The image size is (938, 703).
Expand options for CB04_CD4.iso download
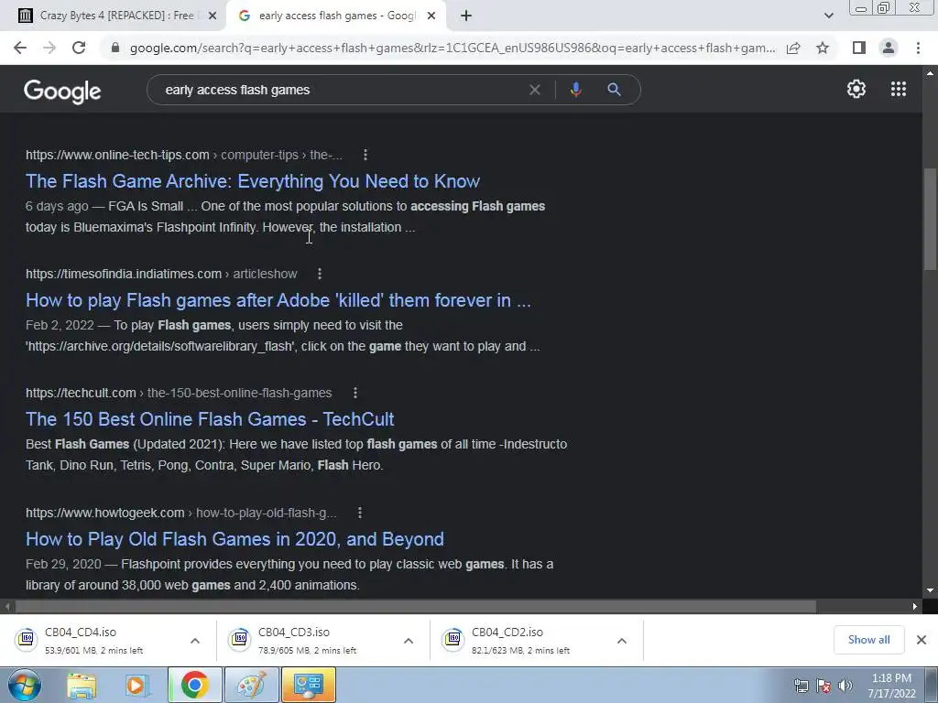click(195, 640)
